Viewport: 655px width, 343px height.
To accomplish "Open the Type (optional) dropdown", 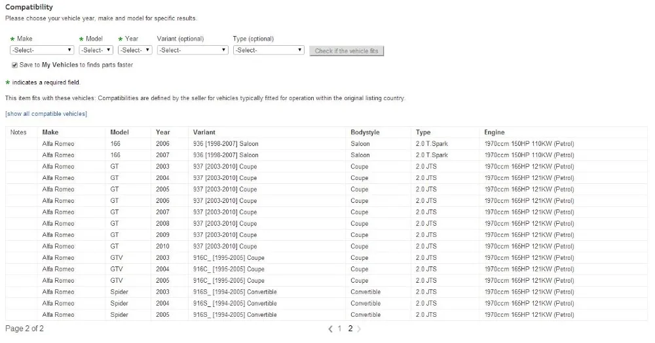I will [268, 50].
